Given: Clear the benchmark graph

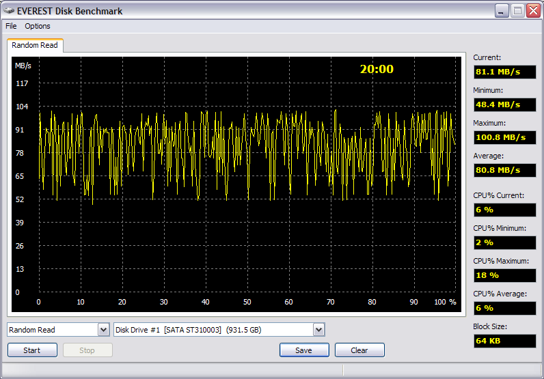Looking at the screenshot, I should (x=359, y=350).
